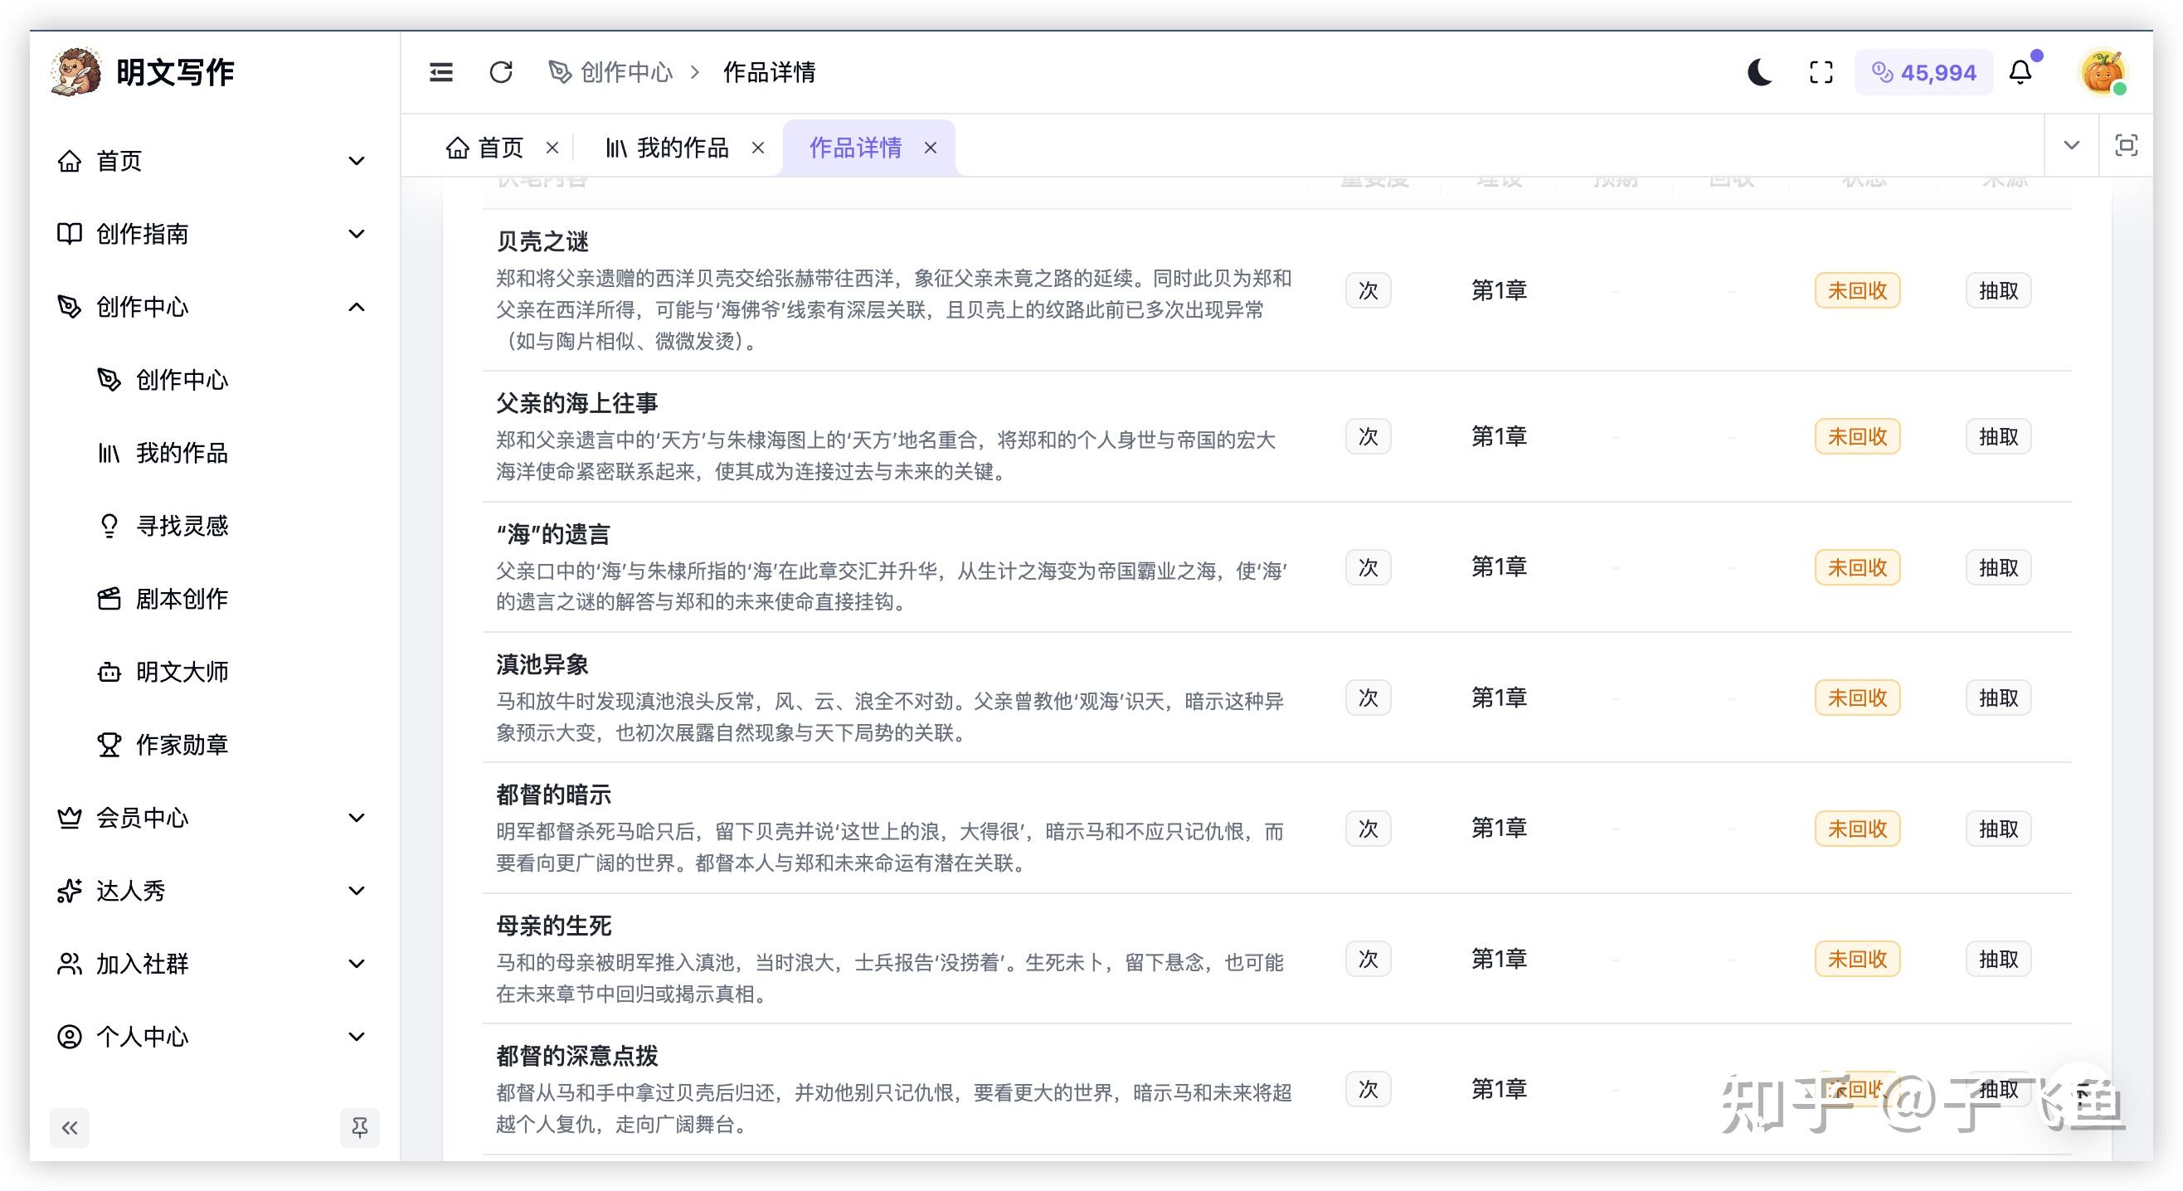Screen dimensions: 2183x1191
Task: Click the clapperboard icon beside 剧本创作
Action: 109,598
